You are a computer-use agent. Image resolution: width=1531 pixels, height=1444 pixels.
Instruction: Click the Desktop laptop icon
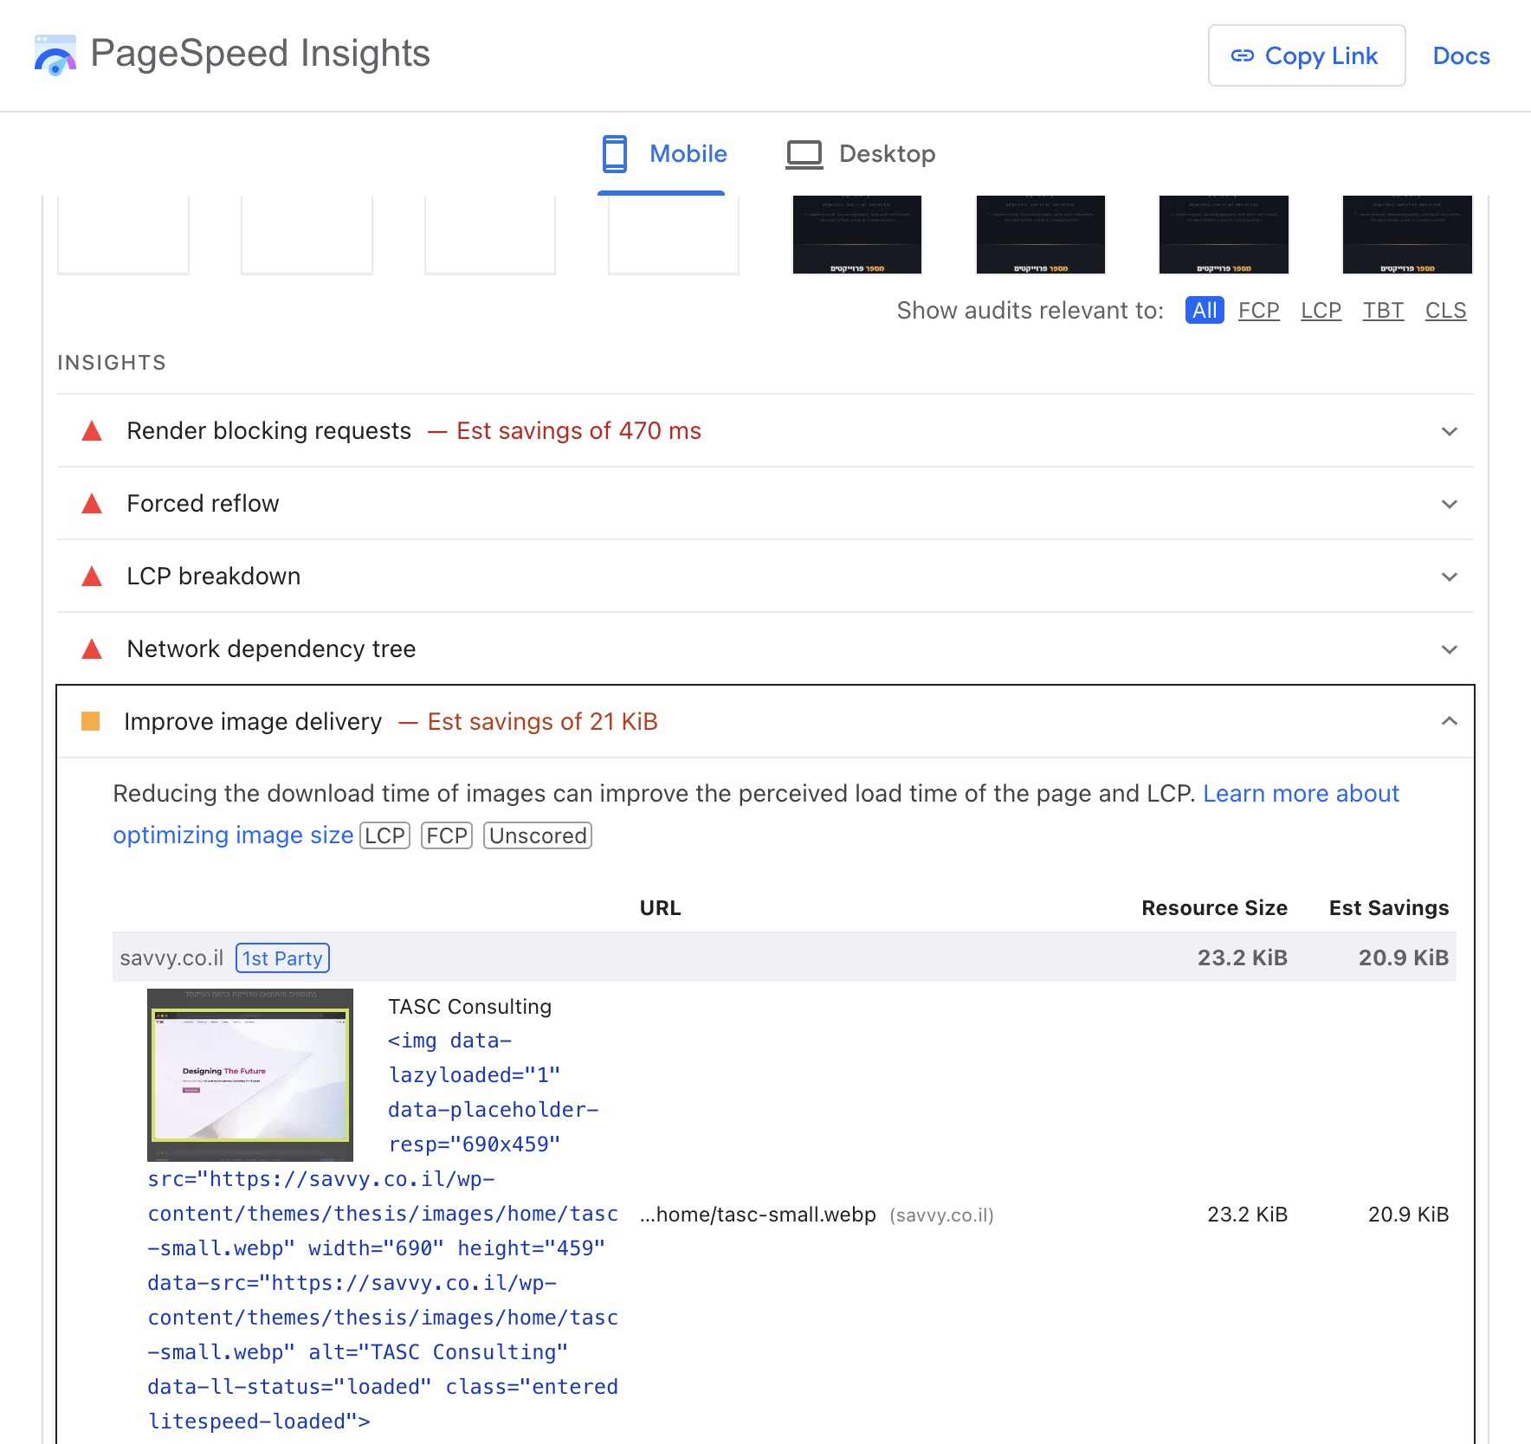click(x=804, y=154)
